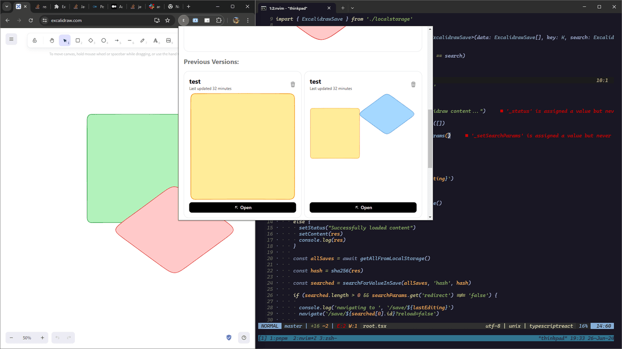Expand Chrome tab search dropdown

[x=7, y=7]
